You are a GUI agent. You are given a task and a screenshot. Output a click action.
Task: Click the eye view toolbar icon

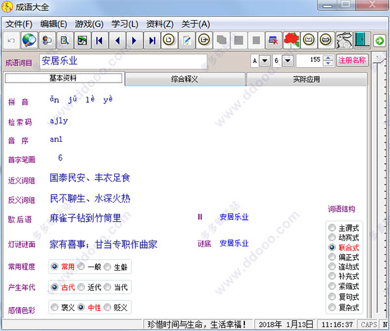(x=83, y=40)
